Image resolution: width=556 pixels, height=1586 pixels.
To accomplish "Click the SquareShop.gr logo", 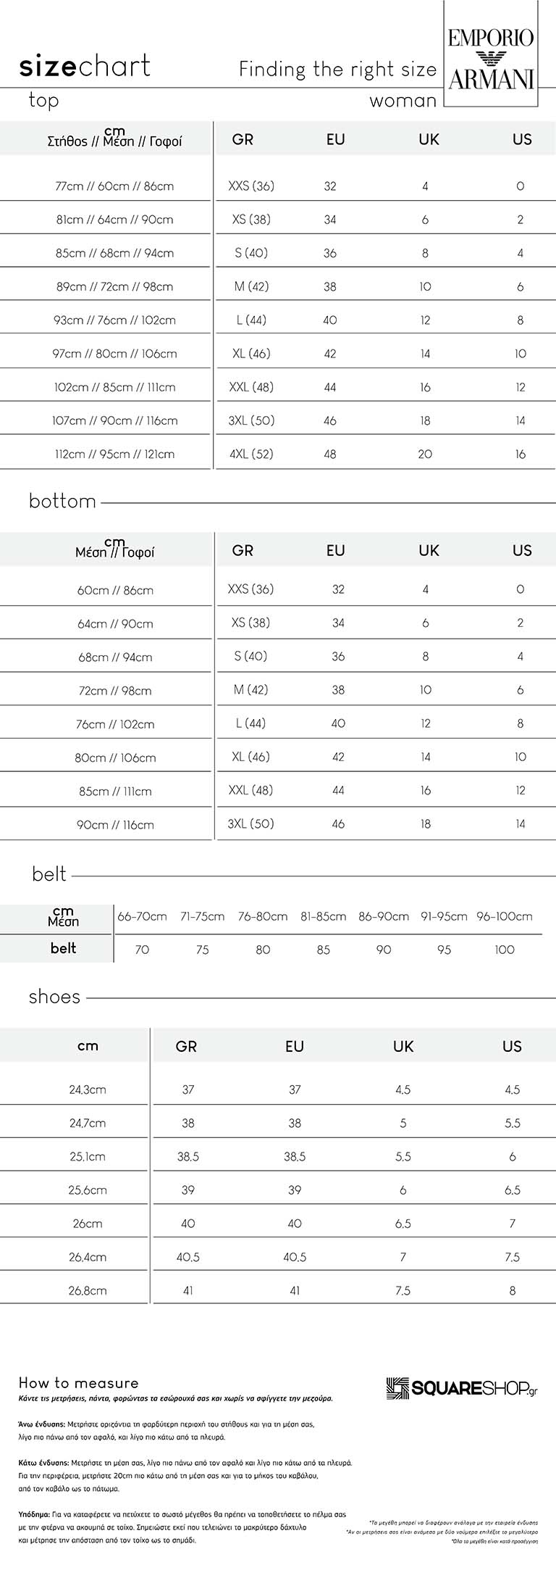I will [x=462, y=1387].
